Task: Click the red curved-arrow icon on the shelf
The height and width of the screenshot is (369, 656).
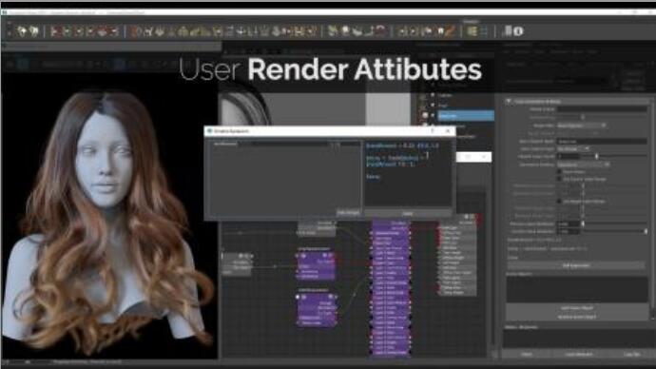Action: 380,31
